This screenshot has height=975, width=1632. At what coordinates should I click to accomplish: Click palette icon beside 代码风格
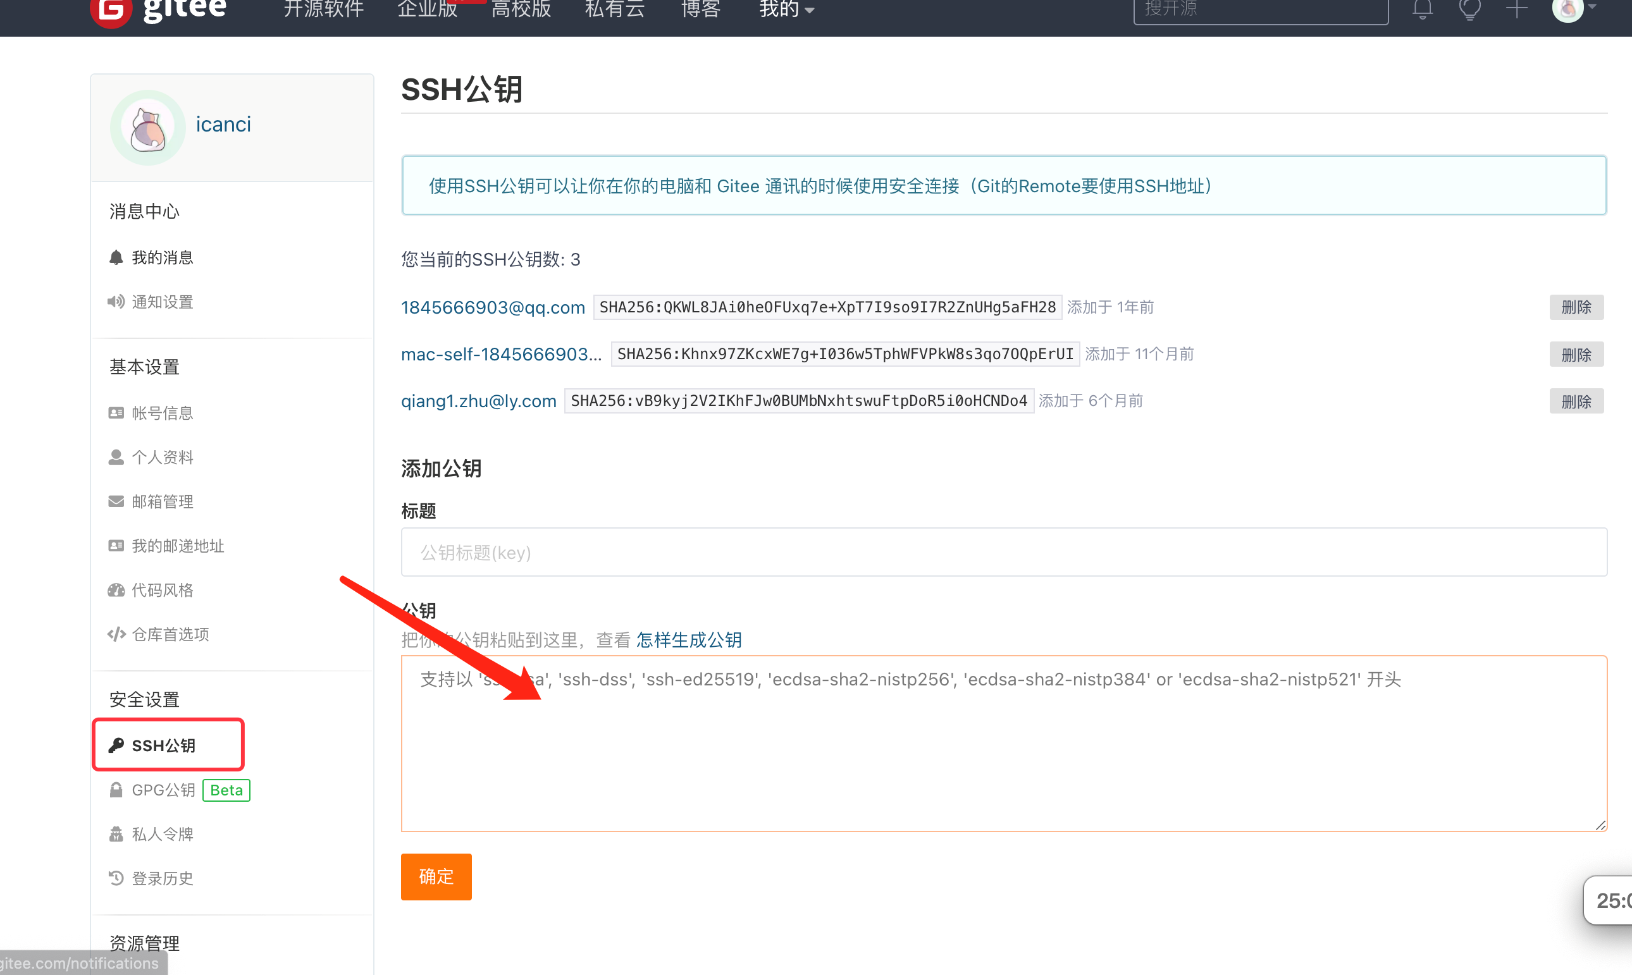click(x=116, y=590)
